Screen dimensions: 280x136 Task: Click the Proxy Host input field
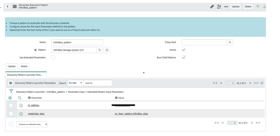click(204, 42)
